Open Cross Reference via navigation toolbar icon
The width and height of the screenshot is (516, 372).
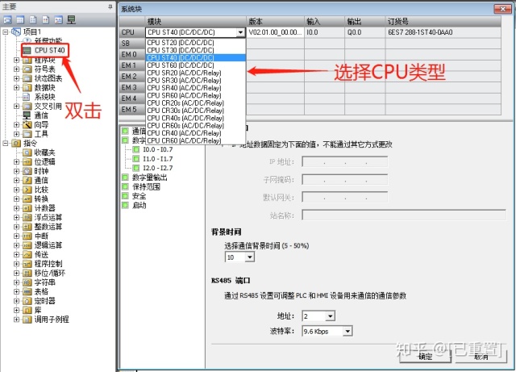[59, 20]
